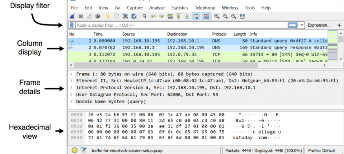The width and height of the screenshot is (344, 154).
Task: Apply the display filter arrow button
Action: 293,25
